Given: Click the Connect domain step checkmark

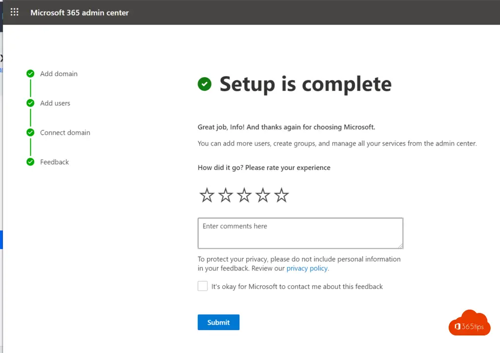Looking at the screenshot, I should tap(30, 132).
